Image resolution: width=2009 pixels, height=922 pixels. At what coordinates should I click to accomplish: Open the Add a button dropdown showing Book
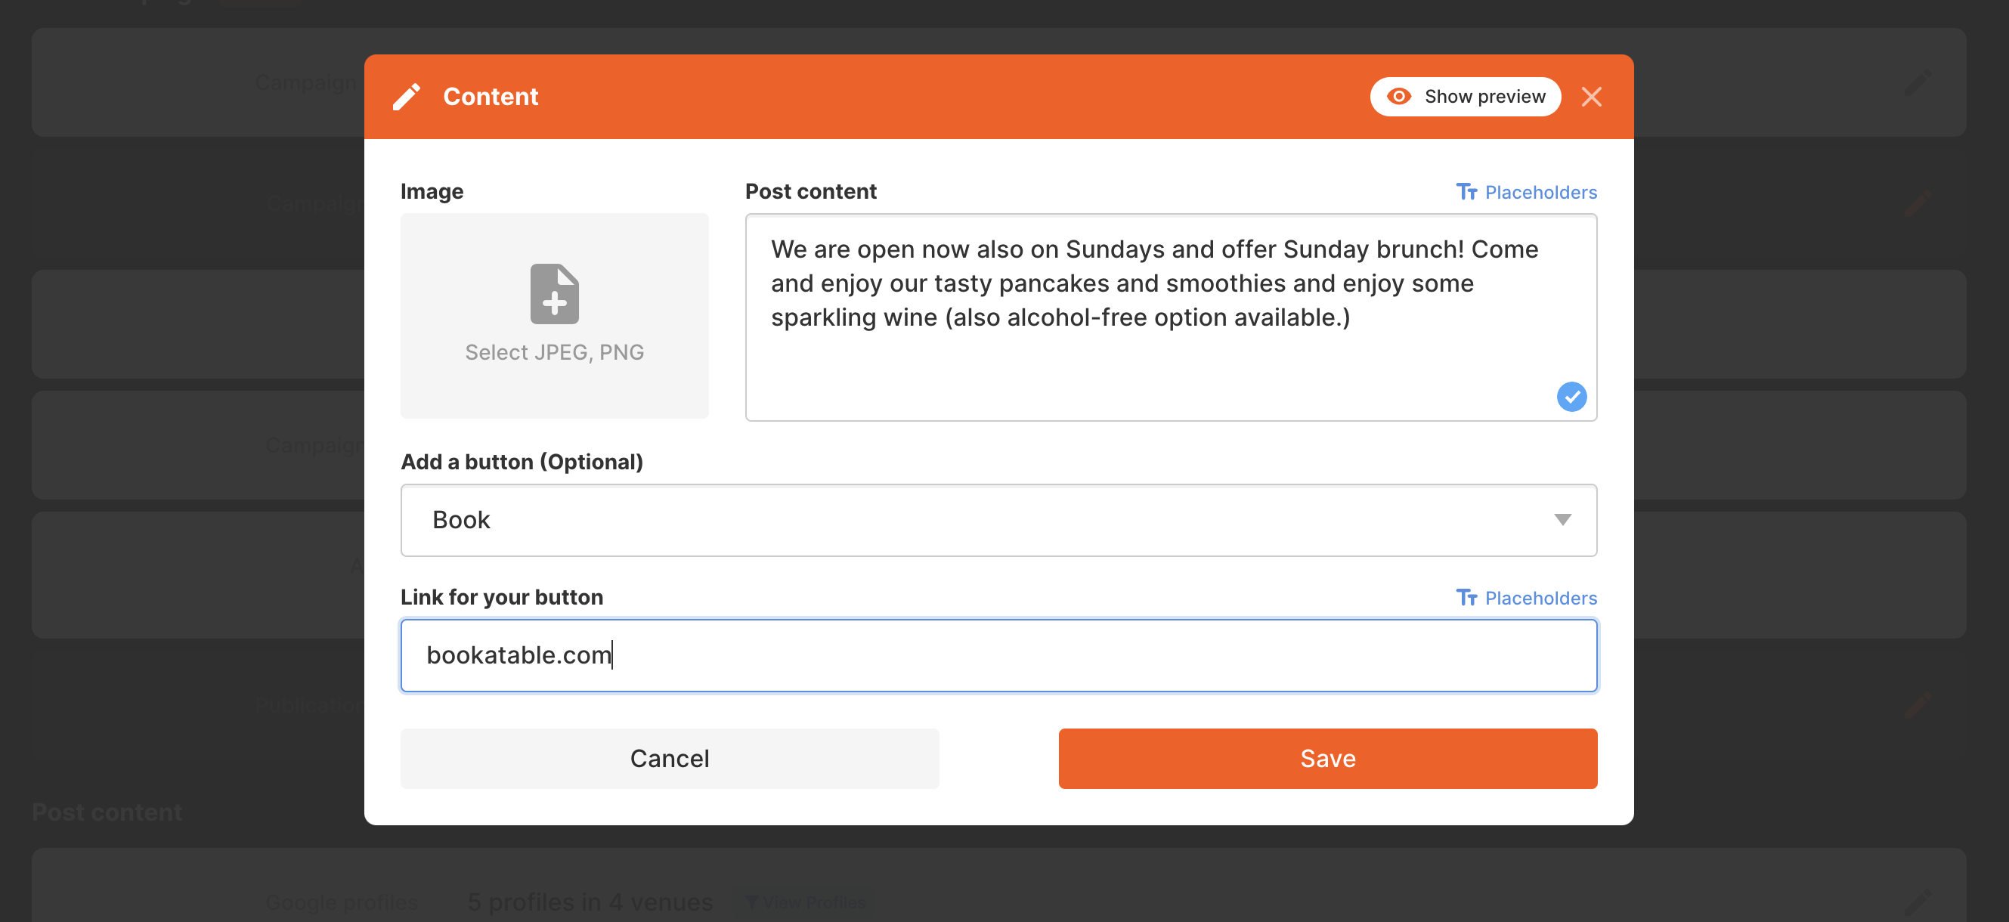click(998, 520)
